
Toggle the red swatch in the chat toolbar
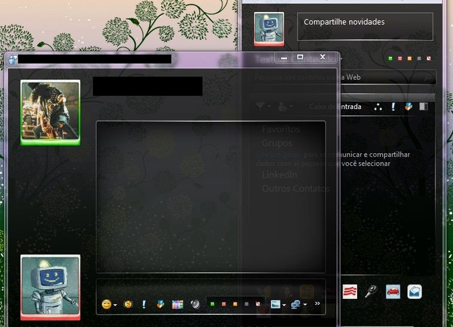223,304
